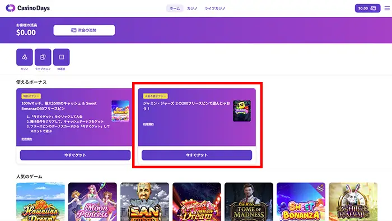The image size is (392, 221).
Task: Select the ライブカジノ category icon tile
Action: [43, 57]
